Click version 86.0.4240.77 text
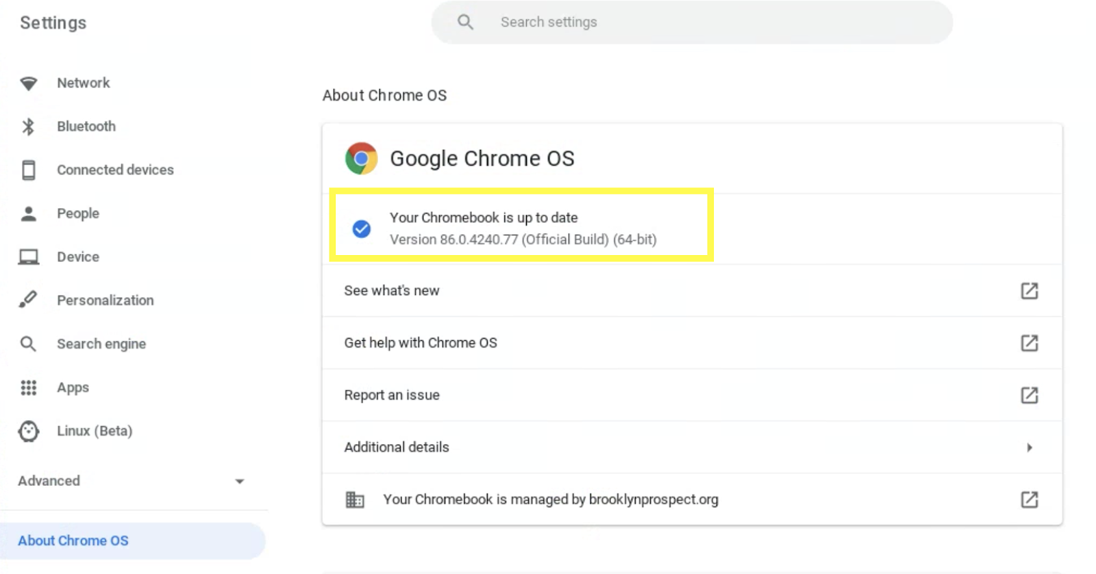Viewport: 1096px width, 574px height. pos(523,239)
